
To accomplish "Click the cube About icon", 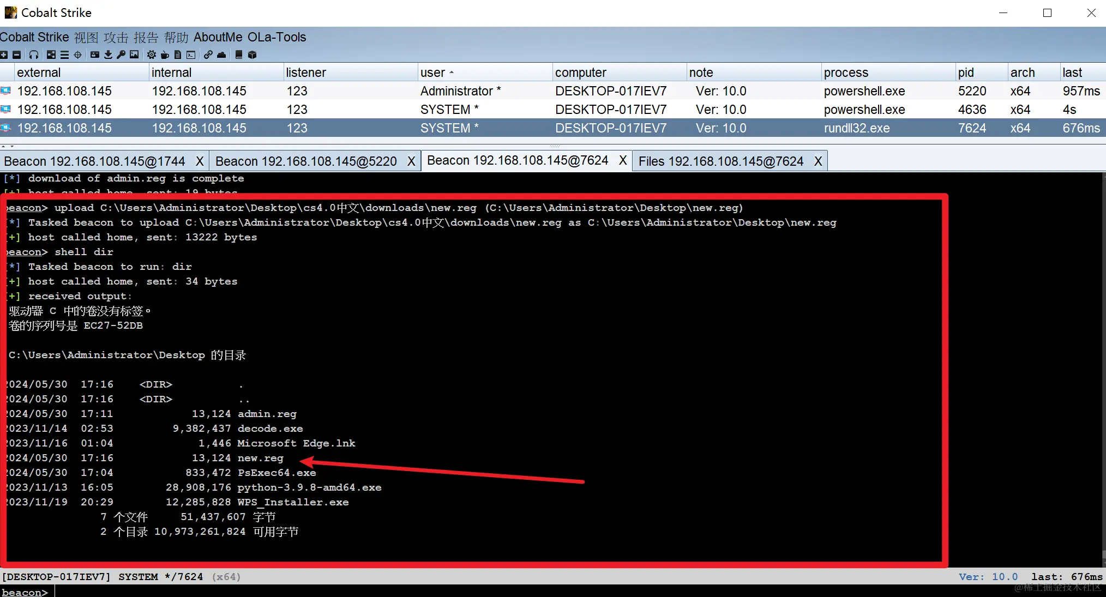I will coord(252,55).
